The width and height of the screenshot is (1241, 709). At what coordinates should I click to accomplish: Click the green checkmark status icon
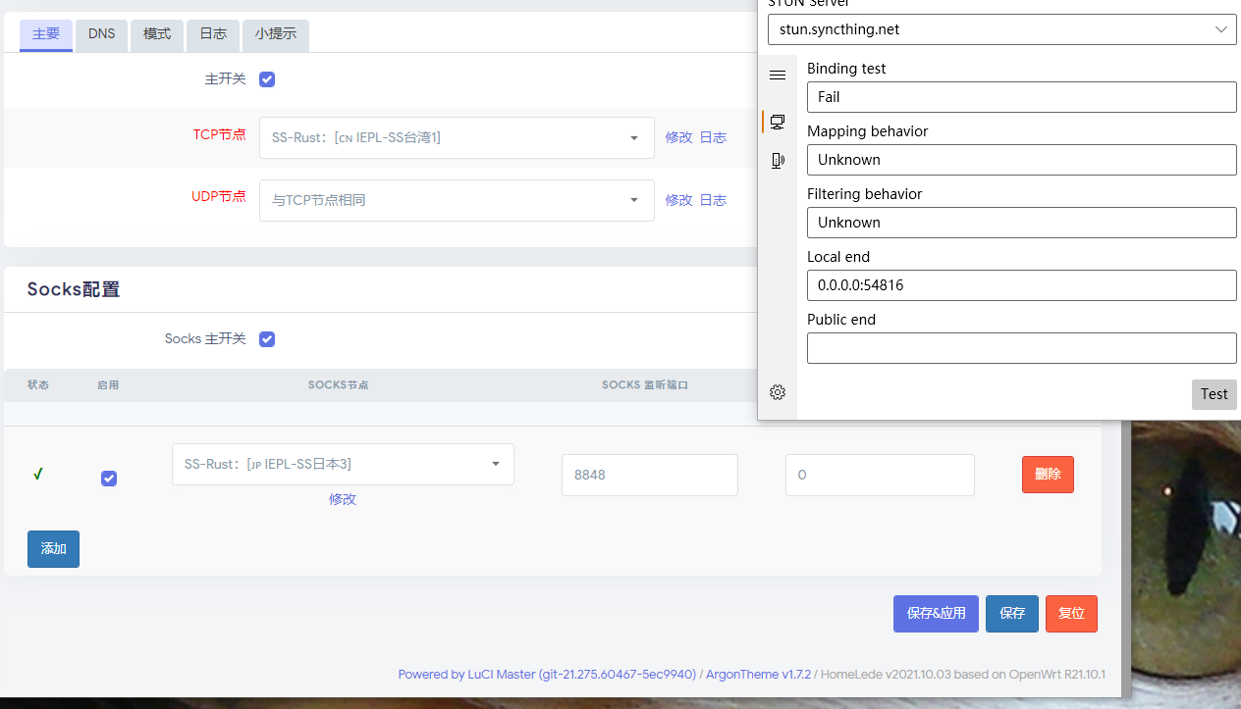37,474
